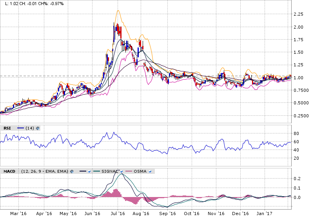This screenshot has height=219, width=312.
Task: Click the 1.00 price axis label
Action: pyautogui.click(x=298, y=78)
